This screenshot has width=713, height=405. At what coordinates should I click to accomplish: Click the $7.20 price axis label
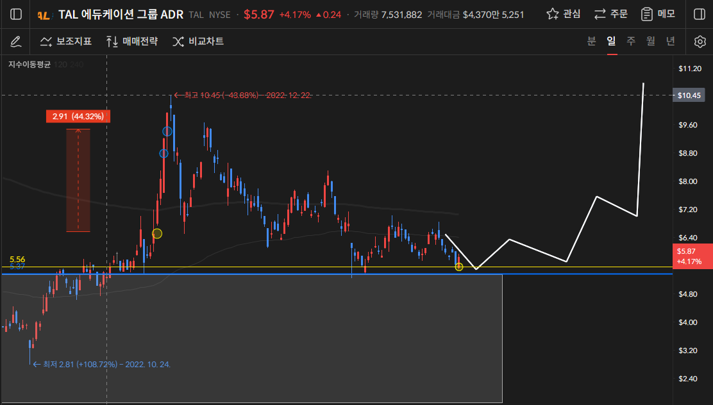click(x=688, y=210)
